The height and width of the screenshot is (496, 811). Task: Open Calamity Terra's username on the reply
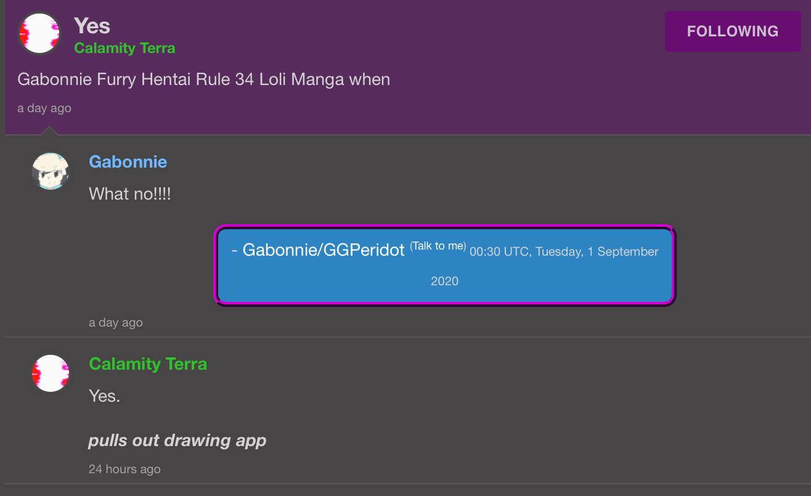point(148,364)
